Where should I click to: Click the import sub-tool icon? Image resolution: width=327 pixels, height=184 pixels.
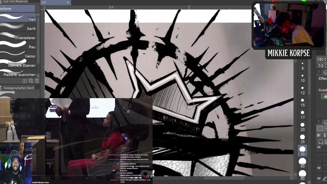click(25, 81)
